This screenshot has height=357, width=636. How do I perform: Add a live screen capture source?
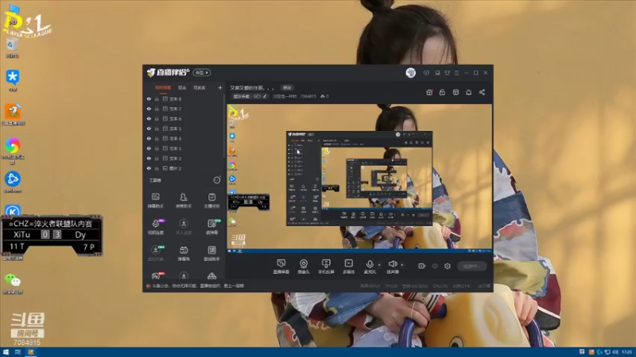tap(281, 266)
